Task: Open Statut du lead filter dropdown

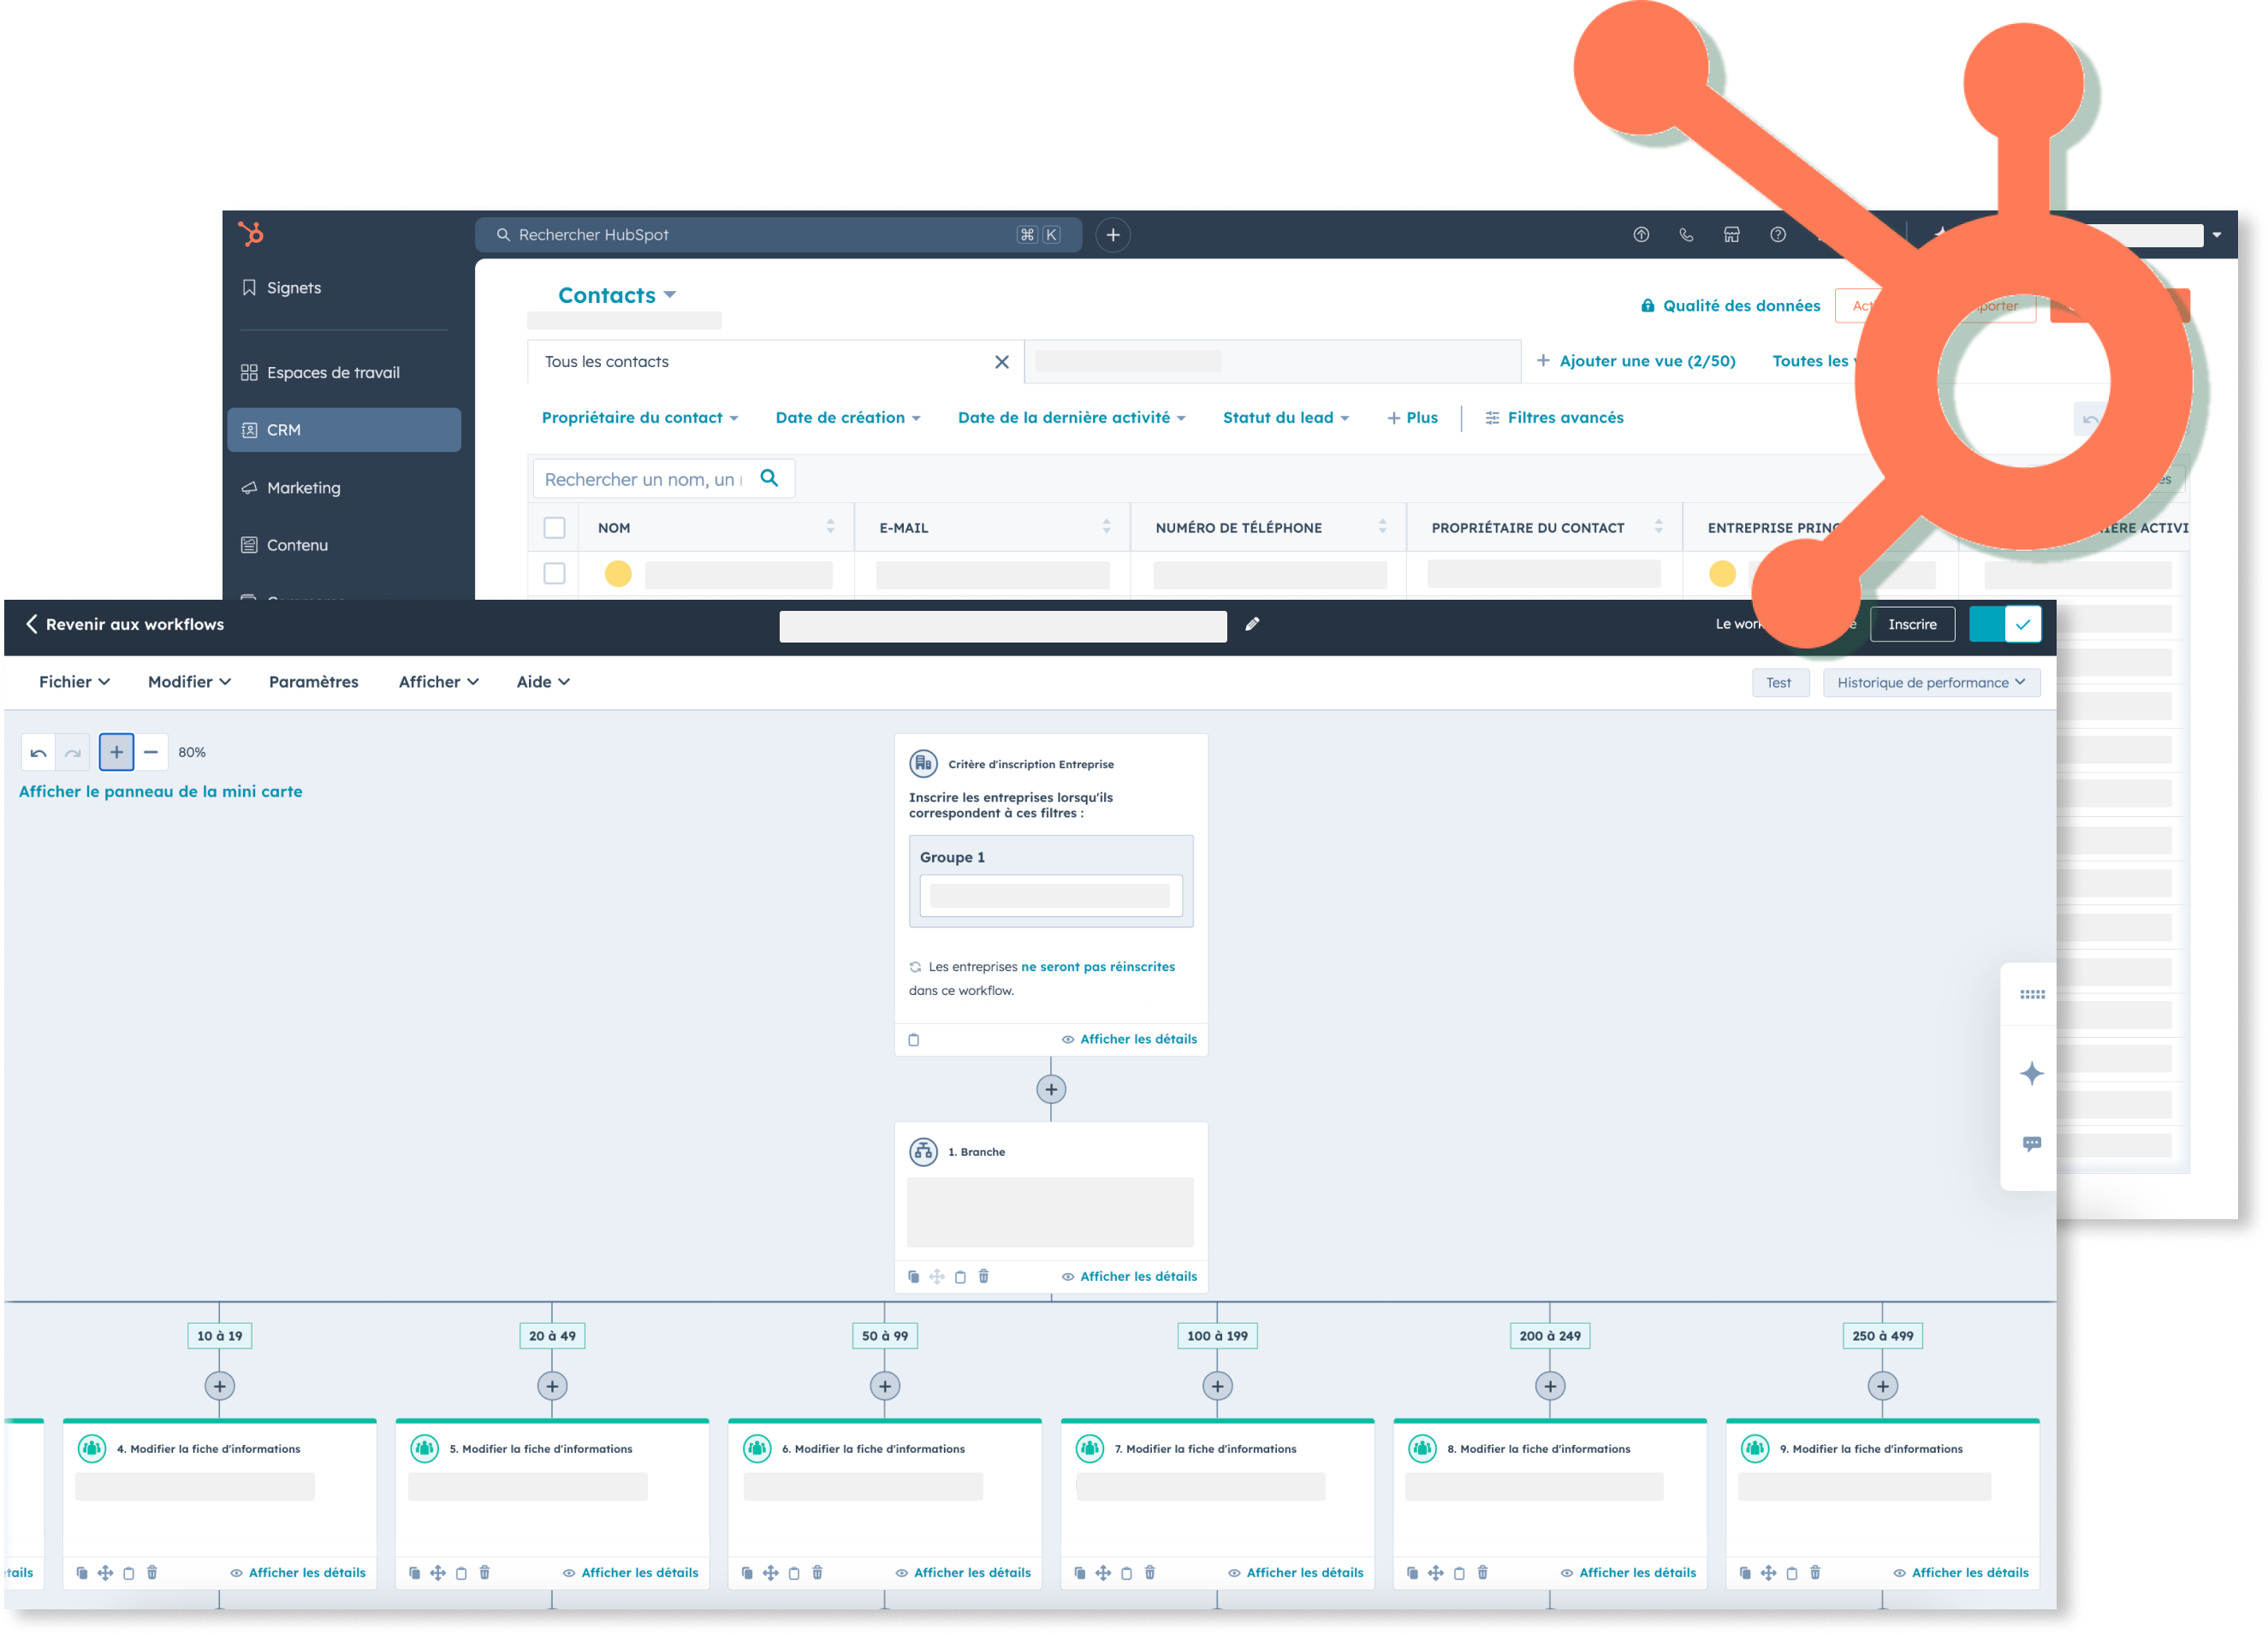Action: [1286, 418]
